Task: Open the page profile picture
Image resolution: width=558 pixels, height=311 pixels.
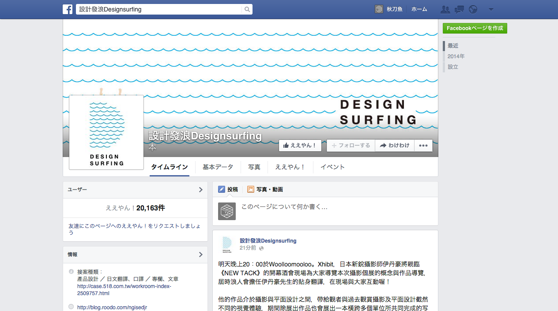Action: 106,132
